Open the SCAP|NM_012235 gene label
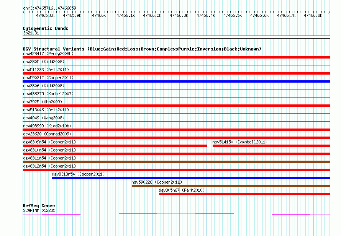The image size is (341, 236). pyautogui.click(x=39, y=210)
